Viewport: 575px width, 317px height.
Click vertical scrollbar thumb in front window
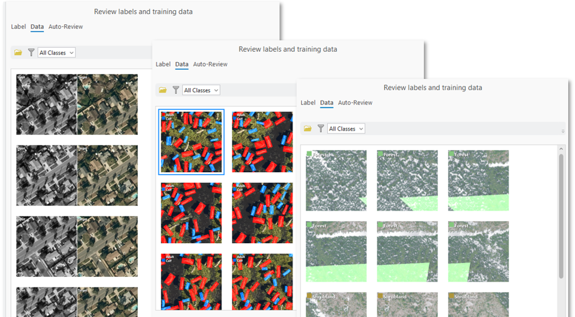(x=561, y=216)
